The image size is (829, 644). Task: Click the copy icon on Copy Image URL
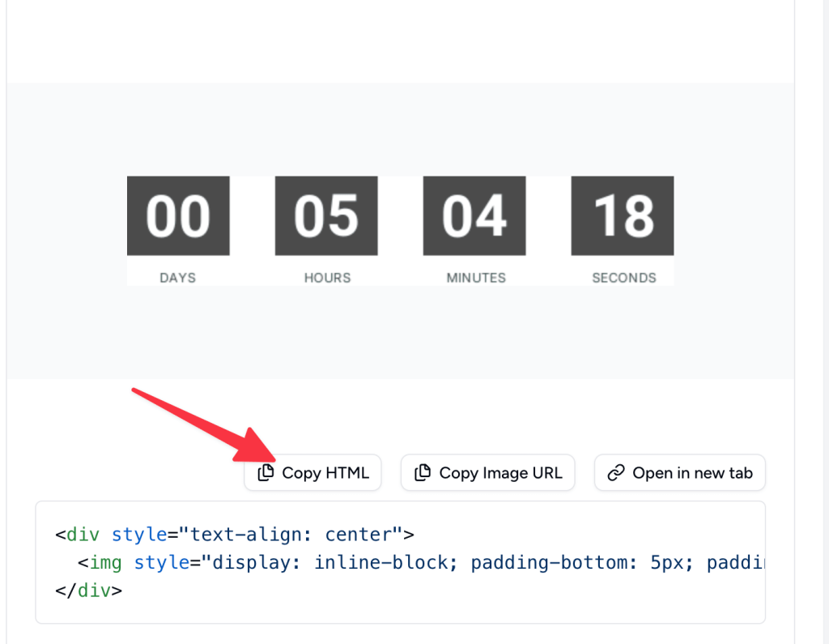423,472
